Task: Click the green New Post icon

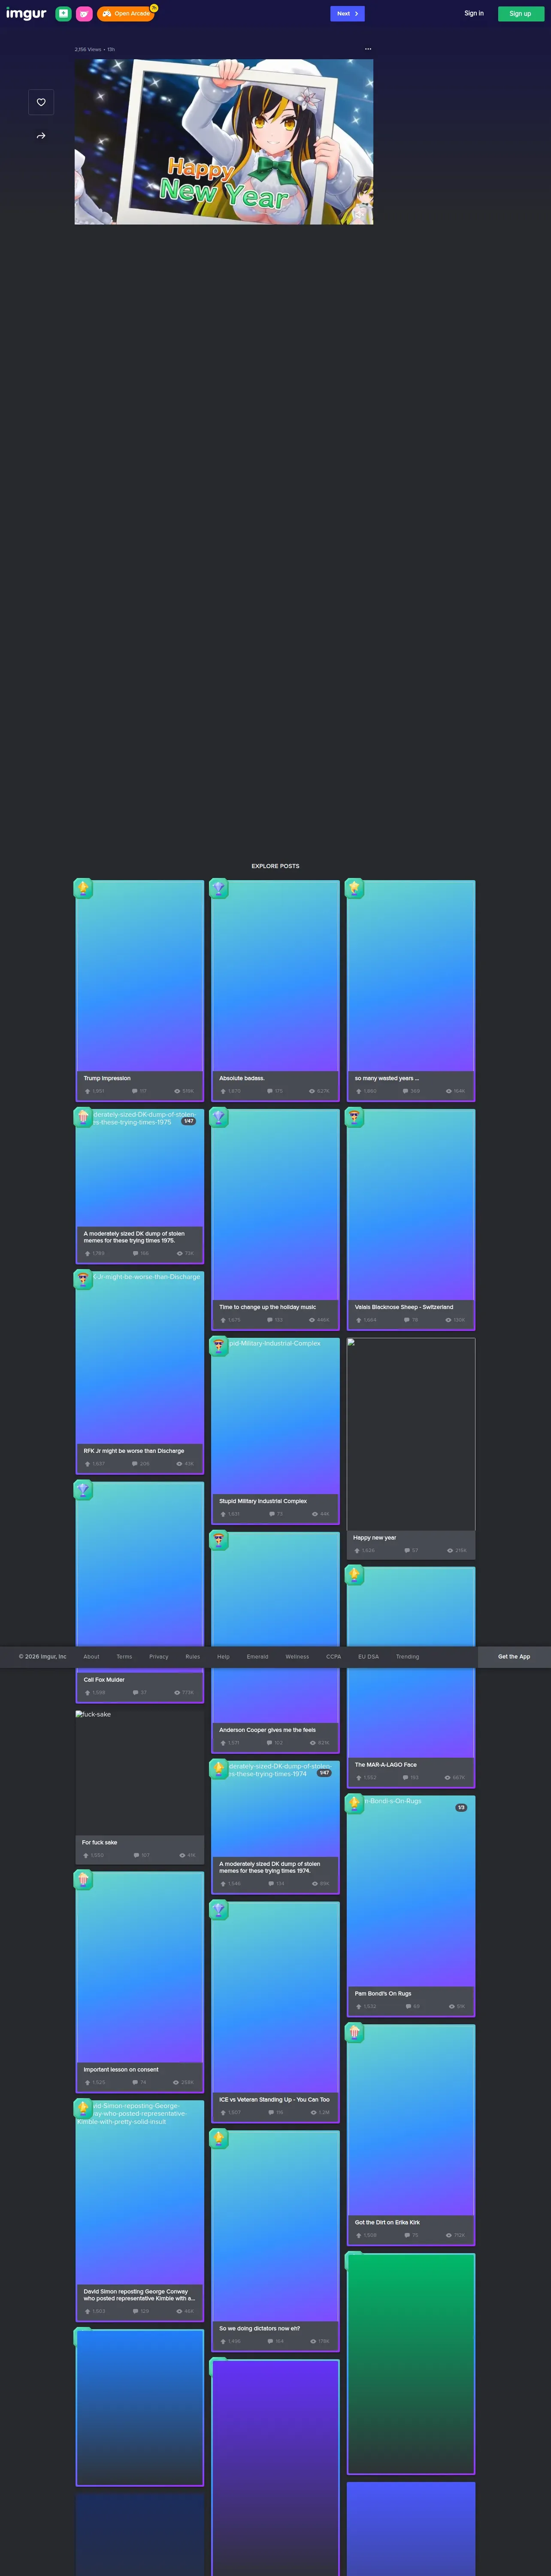Action: (x=63, y=14)
